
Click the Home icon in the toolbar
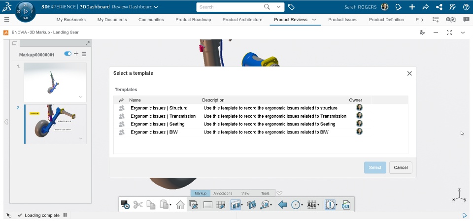coord(180,205)
